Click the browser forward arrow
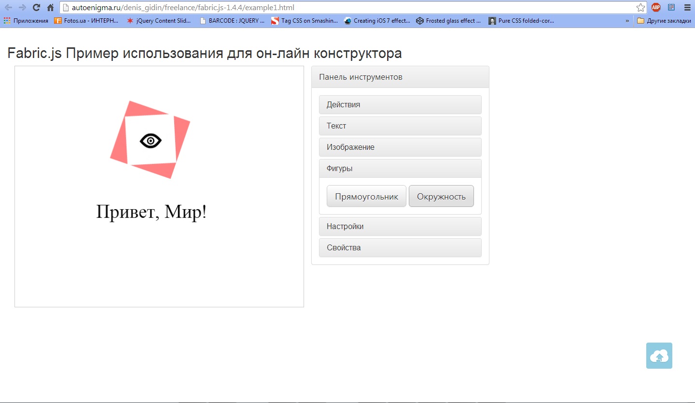 pos(22,7)
